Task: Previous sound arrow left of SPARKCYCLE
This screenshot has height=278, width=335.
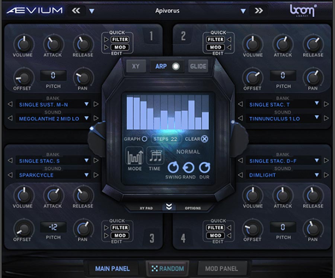Action: [x=10, y=175]
